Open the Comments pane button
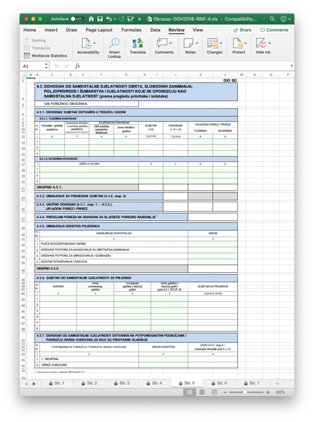 click(274, 30)
